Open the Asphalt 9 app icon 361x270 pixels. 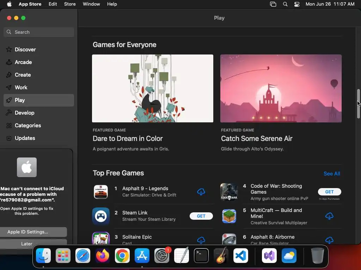[101, 192]
